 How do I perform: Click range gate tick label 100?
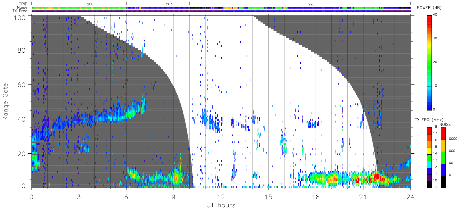[20, 18]
